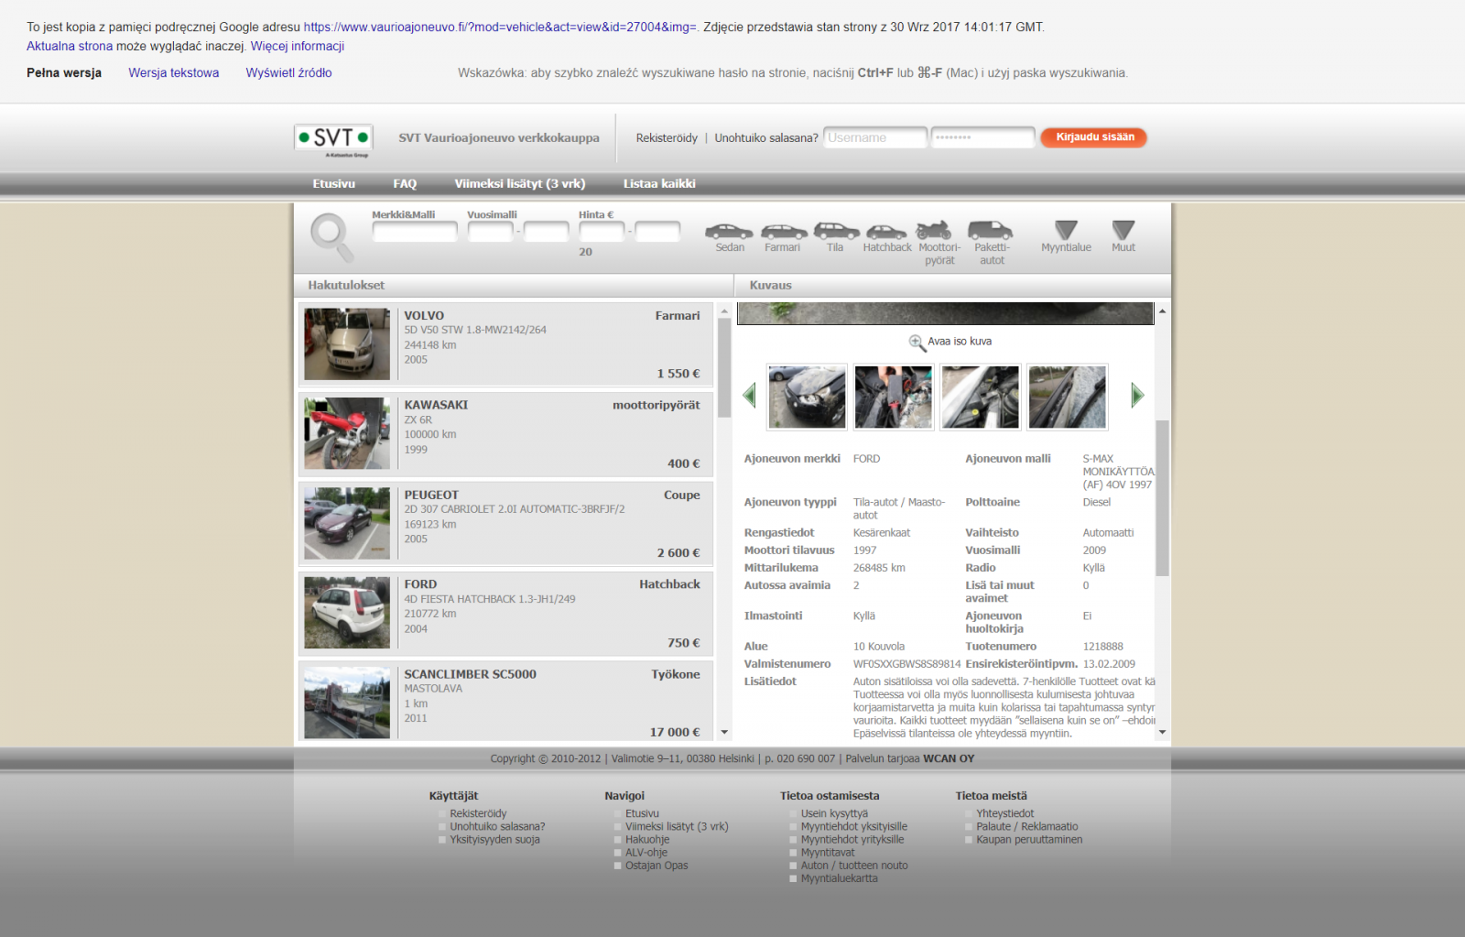Open footer Ostajan Opas link
The height and width of the screenshot is (937, 1465).
tap(657, 866)
